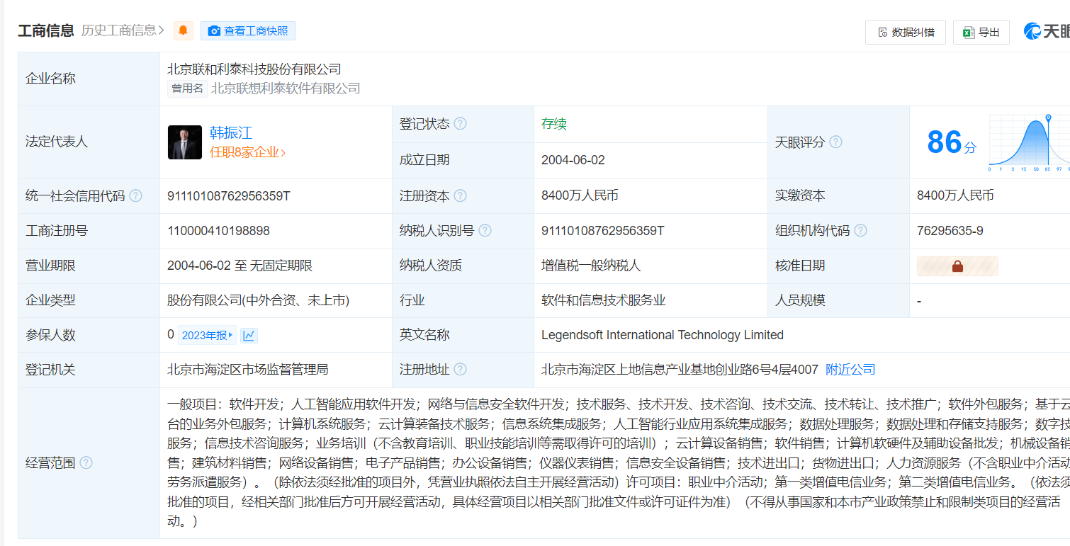Viewport: 1070px width, 546px height.
Task: Click the 曾用名 tag
Action: click(x=188, y=88)
